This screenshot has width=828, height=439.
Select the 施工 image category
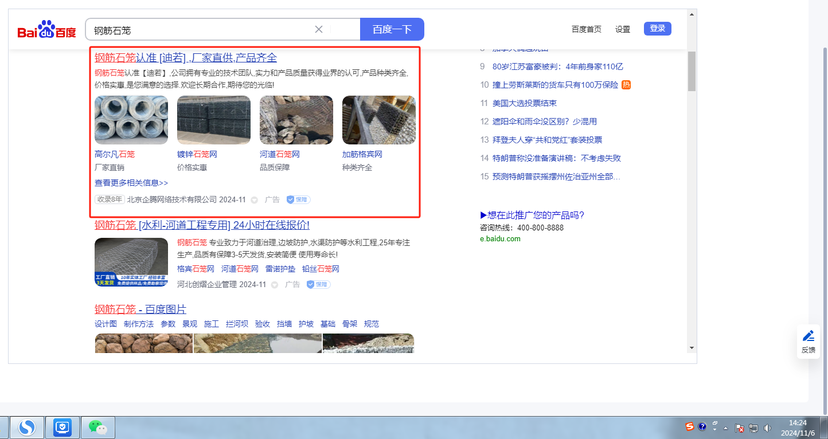pyautogui.click(x=212, y=324)
